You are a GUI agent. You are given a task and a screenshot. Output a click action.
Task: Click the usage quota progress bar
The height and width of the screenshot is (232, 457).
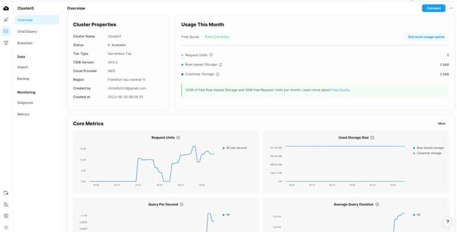coord(315,46)
